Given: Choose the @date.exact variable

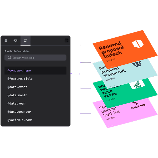Looking at the screenshot, I should point(17,87).
